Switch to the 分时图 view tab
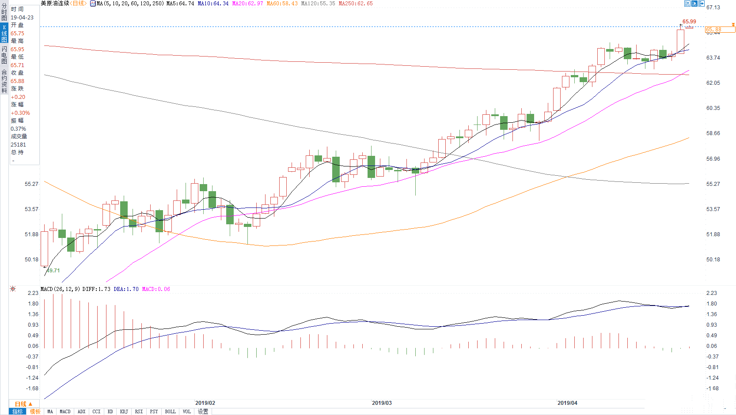The width and height of the screenshot is (736, 415). coord(4,12)
